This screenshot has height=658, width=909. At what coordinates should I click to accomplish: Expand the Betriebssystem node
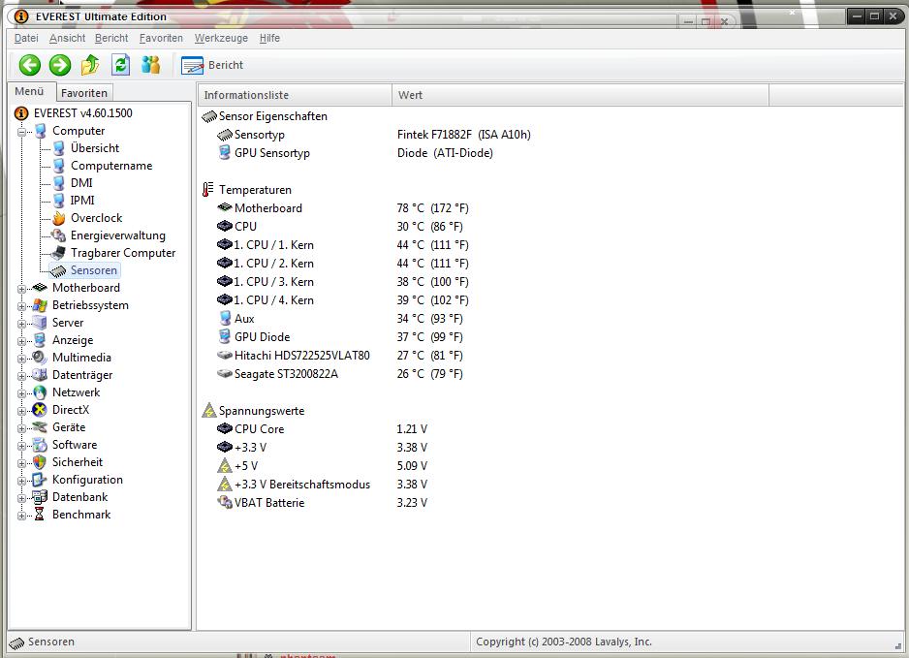(x=21, y=306)
